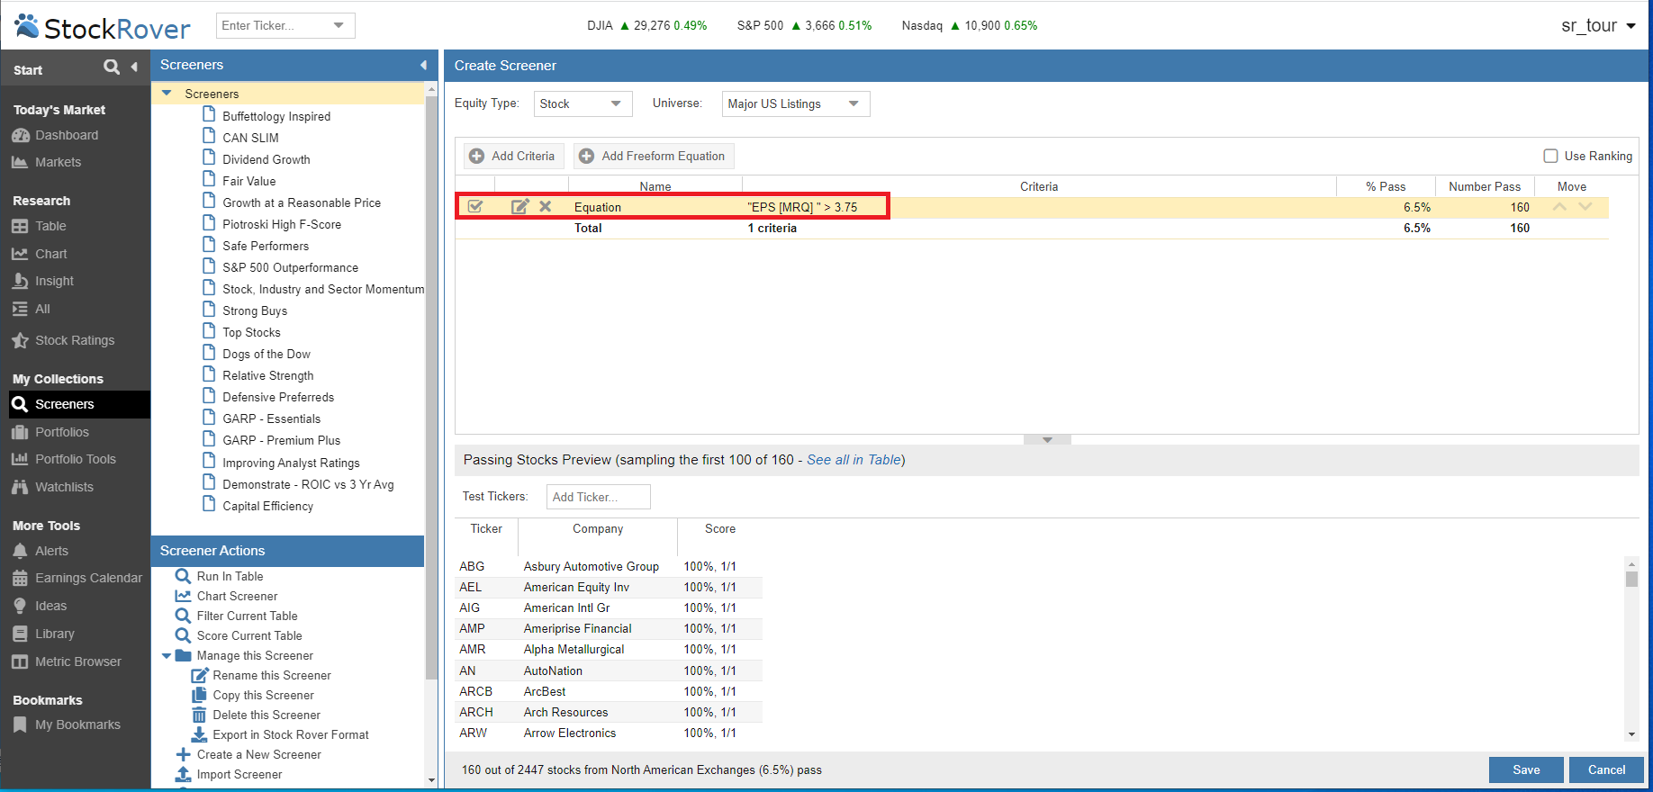Open the Table icon under Research
This screenshot has width=1653, height=792.
[21, 226]
